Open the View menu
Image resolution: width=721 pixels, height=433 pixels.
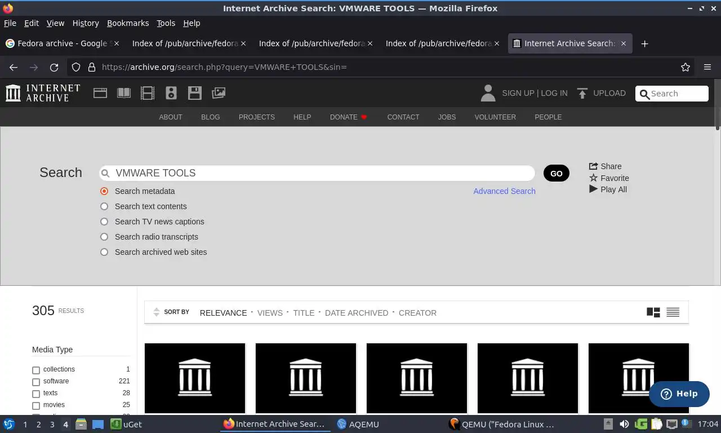(55, 23)
